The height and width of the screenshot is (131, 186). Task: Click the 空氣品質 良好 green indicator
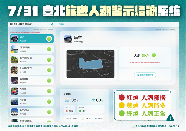pyautogui.click(x=80, y=111)
